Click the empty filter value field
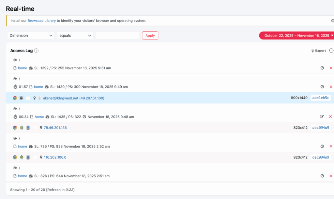Image resolution: width=334 pixels, height=199 pixels. tap(117, 36)
